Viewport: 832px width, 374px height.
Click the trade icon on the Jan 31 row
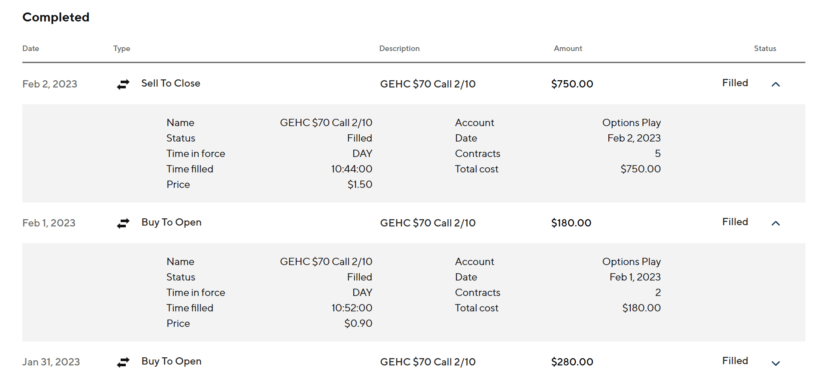[x=123, y=362]
